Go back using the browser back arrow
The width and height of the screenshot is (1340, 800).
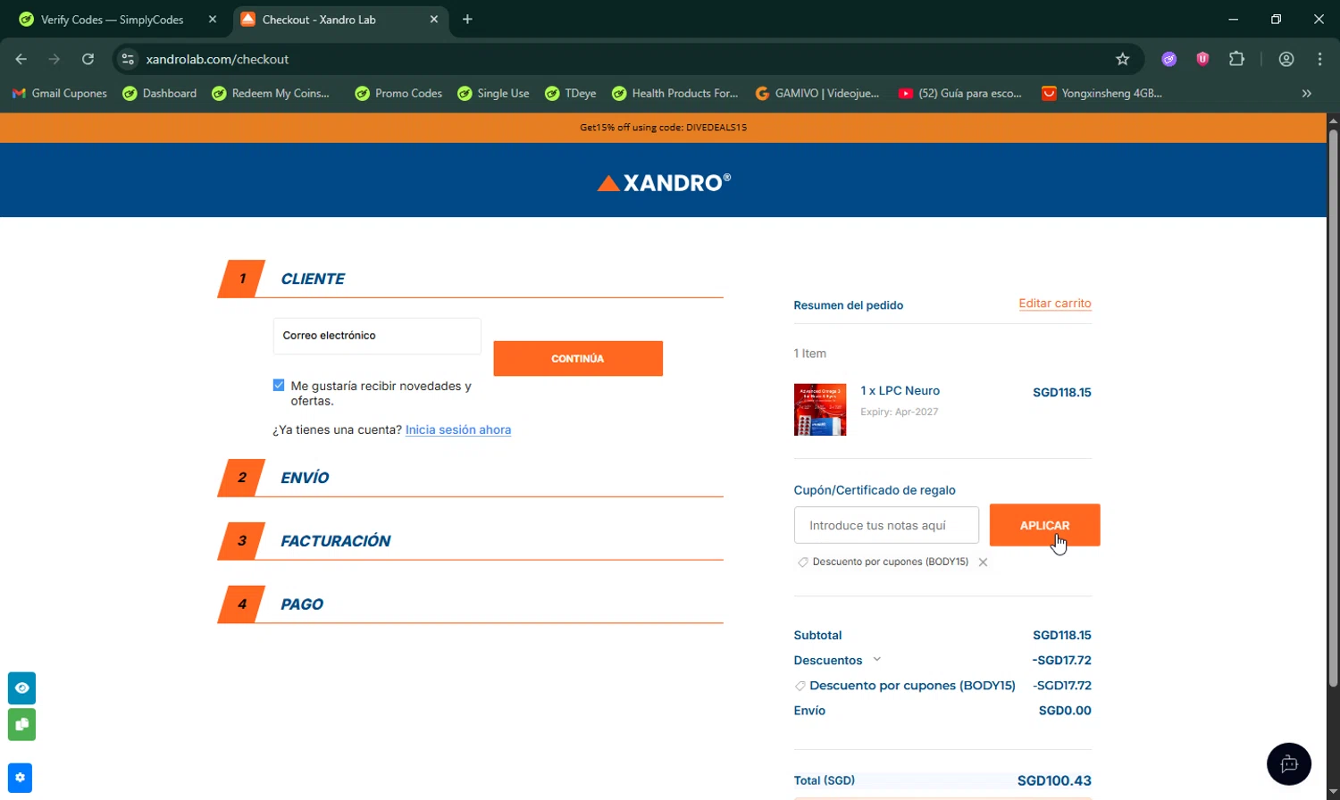[x=21, y=59]
